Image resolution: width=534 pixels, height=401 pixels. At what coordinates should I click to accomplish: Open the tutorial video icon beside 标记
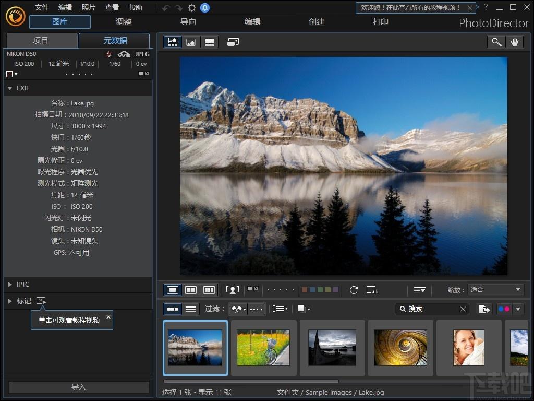point(41,301)
